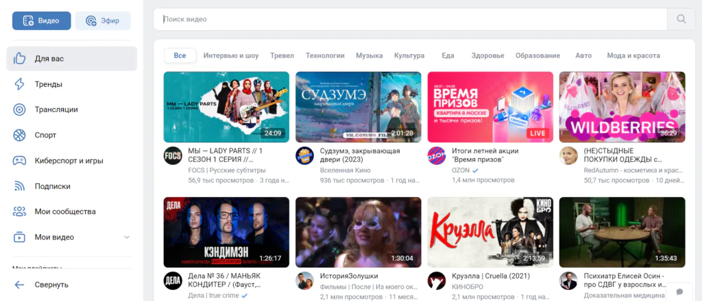Play the psychiatrist interview 1:35:43 thumbnail
The image size is (702, 301).
pos(622,232)
